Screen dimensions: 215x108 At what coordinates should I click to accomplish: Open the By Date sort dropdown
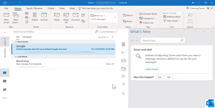tap(103, 37)
